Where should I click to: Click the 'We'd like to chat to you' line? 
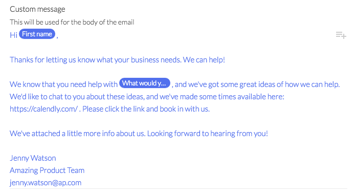point(147,97)
